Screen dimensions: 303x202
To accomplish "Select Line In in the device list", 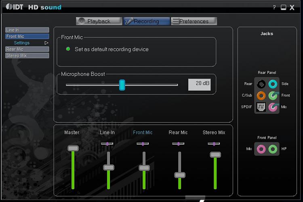I will pos(27,30).
